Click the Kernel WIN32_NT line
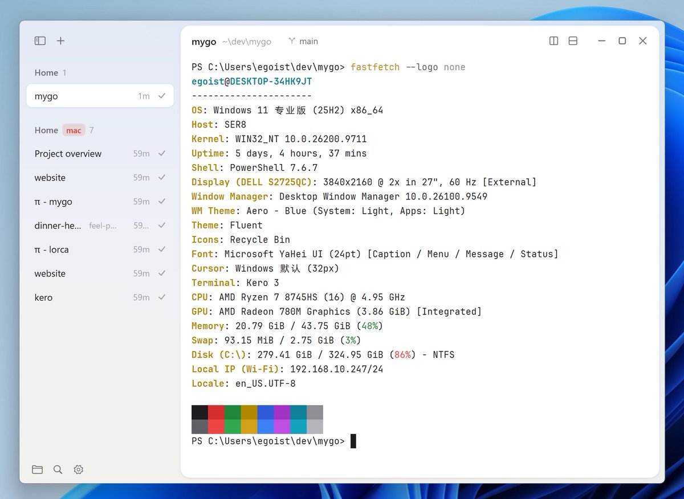This screenshot has height=499, width=684. pyautogui.click(x=279, y=139)
